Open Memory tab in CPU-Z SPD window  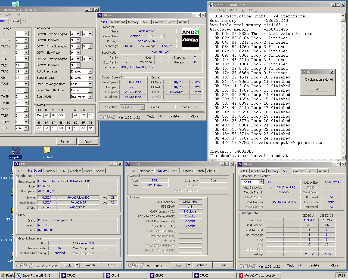point(273,171)
